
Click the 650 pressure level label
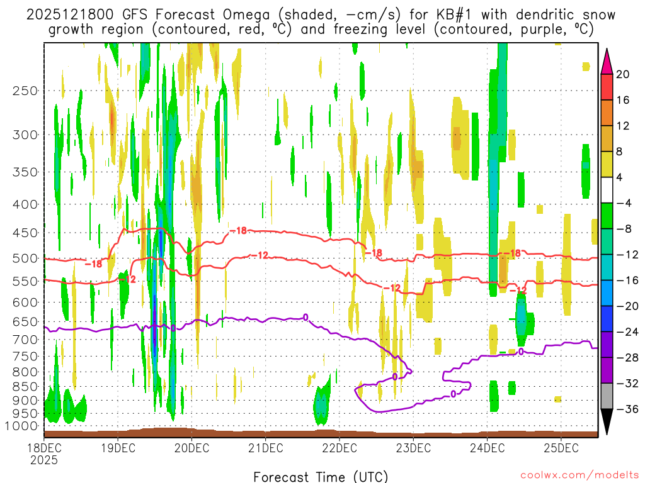tap(25, 321)
